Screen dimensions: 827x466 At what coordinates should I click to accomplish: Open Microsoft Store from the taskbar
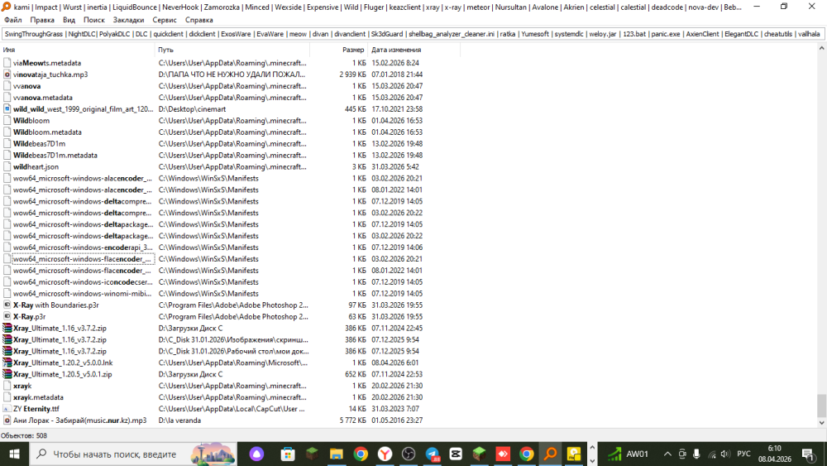[288, 454]
